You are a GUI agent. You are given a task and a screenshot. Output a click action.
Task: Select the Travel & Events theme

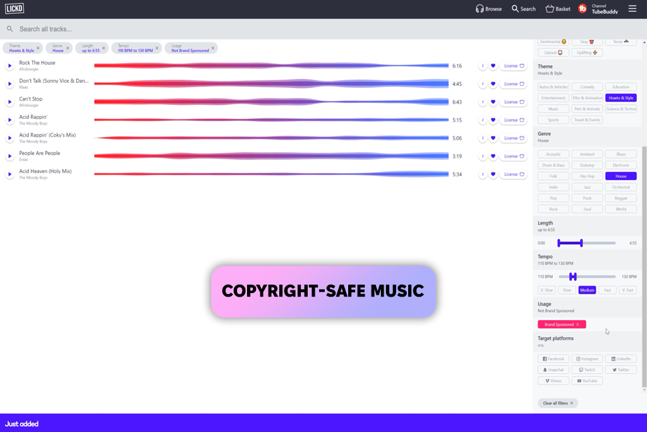[587, 120]
